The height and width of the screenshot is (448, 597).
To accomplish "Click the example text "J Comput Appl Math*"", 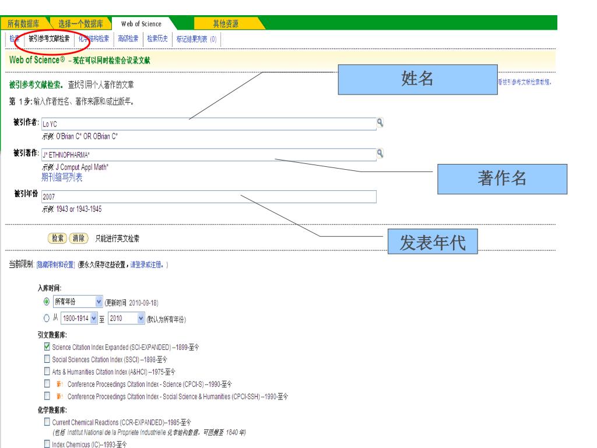I will [82, 167].
